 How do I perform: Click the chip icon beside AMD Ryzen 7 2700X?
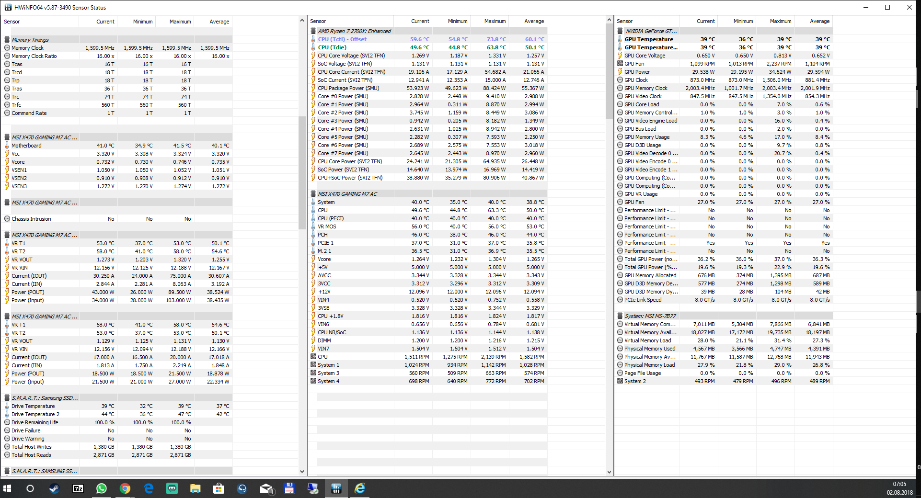click(x=313, y=31)
